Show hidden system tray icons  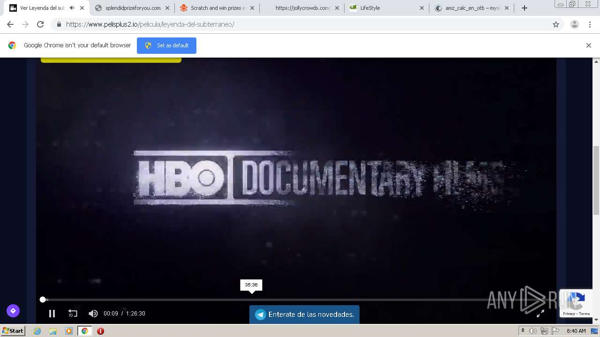pos(523,331)
